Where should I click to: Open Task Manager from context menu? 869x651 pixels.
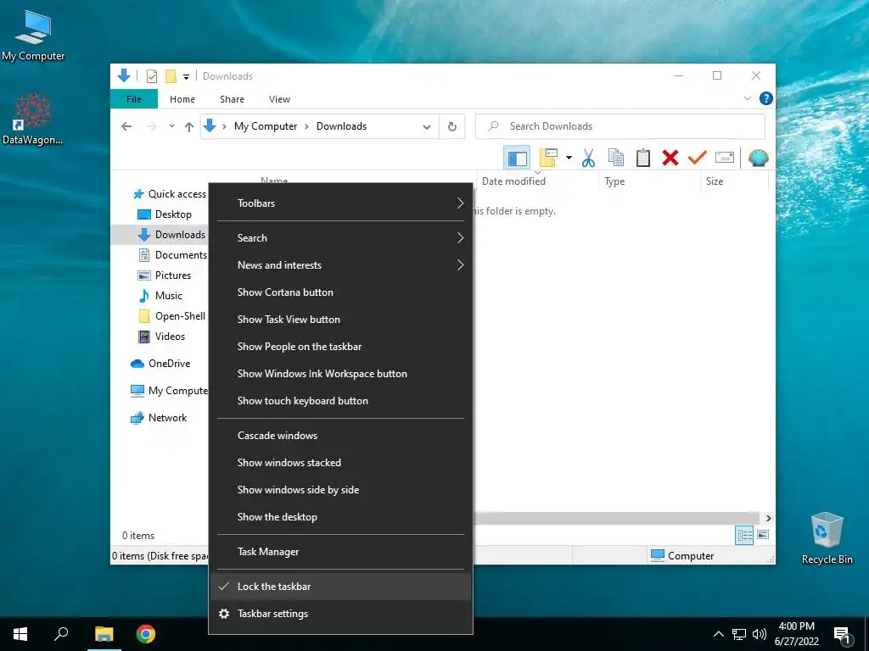(340, 552)
